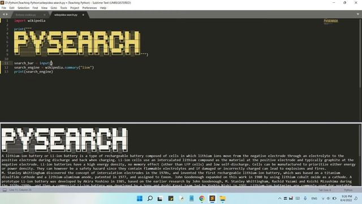
Task: Open Task View on taskbar
Action: [160, 198]
